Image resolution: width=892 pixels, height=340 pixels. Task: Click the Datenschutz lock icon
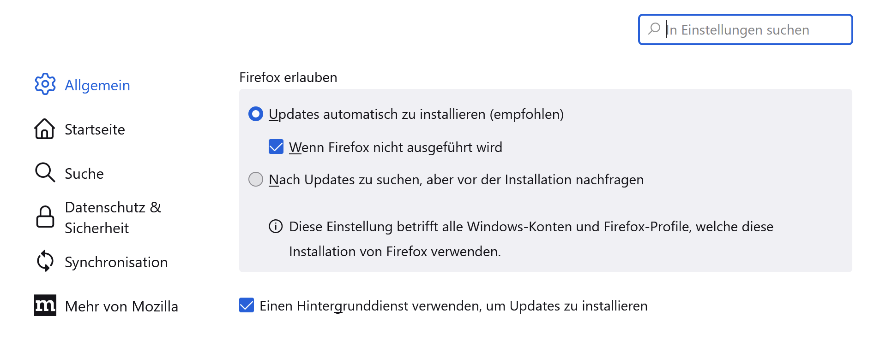45,217
